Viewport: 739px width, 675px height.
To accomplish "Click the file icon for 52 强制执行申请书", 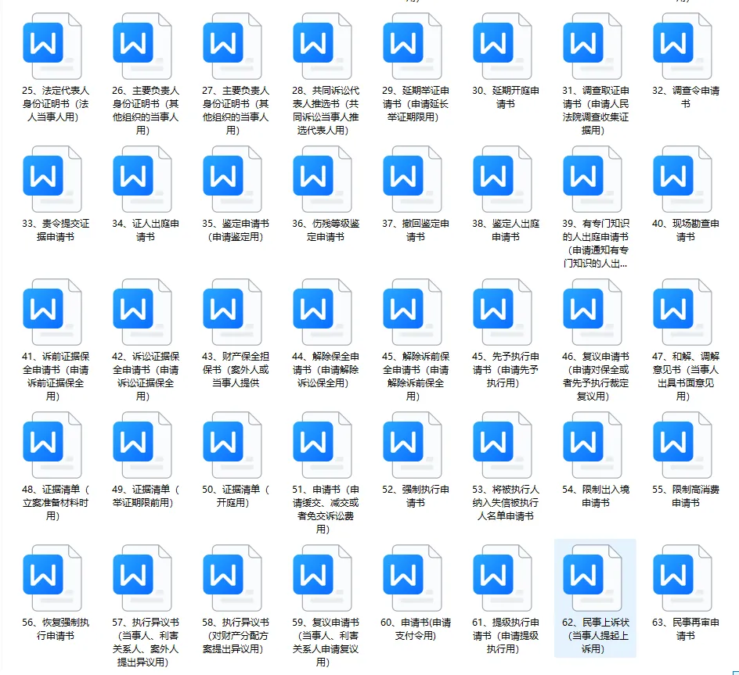I will [x=413, y=445].
